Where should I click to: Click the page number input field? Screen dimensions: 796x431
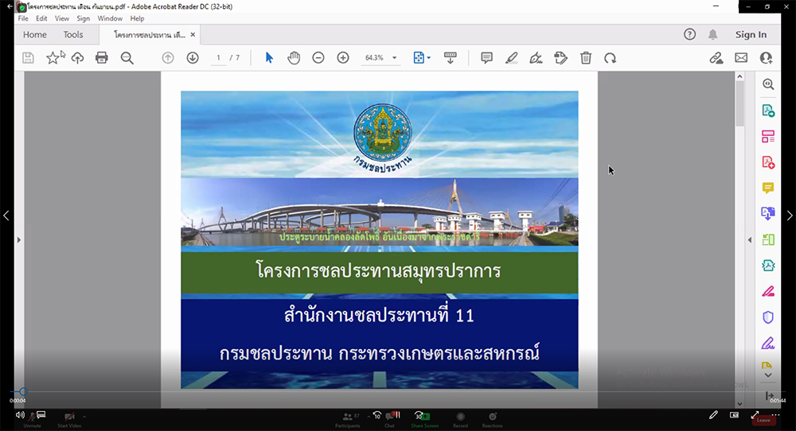pos(218,58)
